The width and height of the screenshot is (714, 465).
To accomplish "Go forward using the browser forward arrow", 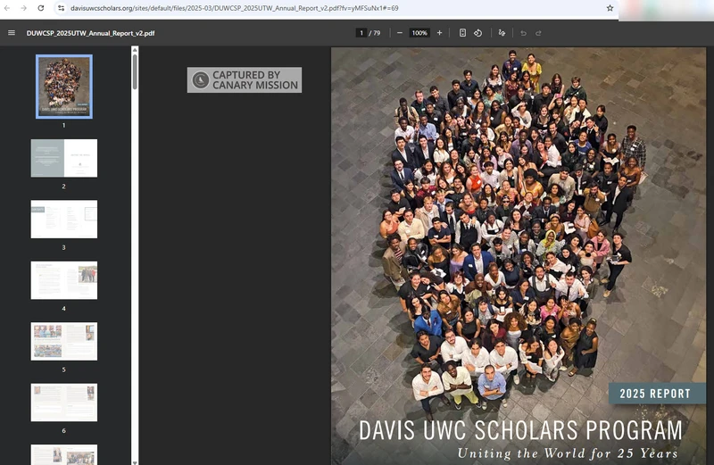I will pos(24,8).
